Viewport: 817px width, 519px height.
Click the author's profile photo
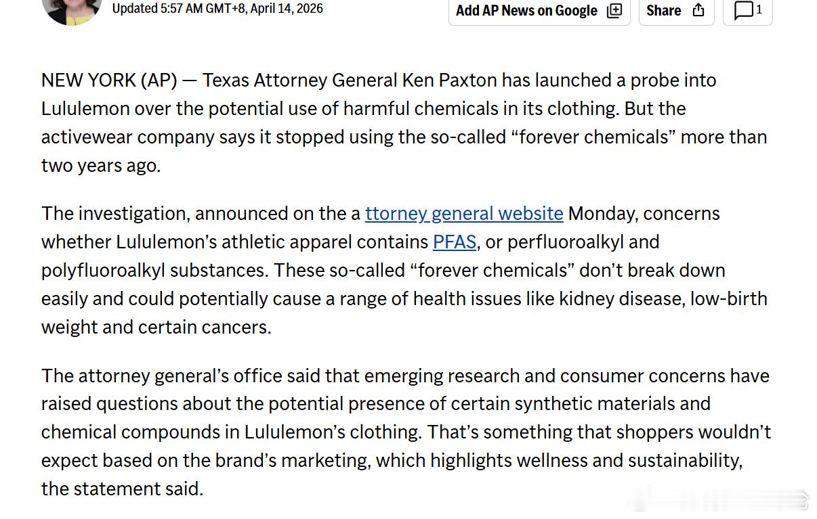pos(71,10)
